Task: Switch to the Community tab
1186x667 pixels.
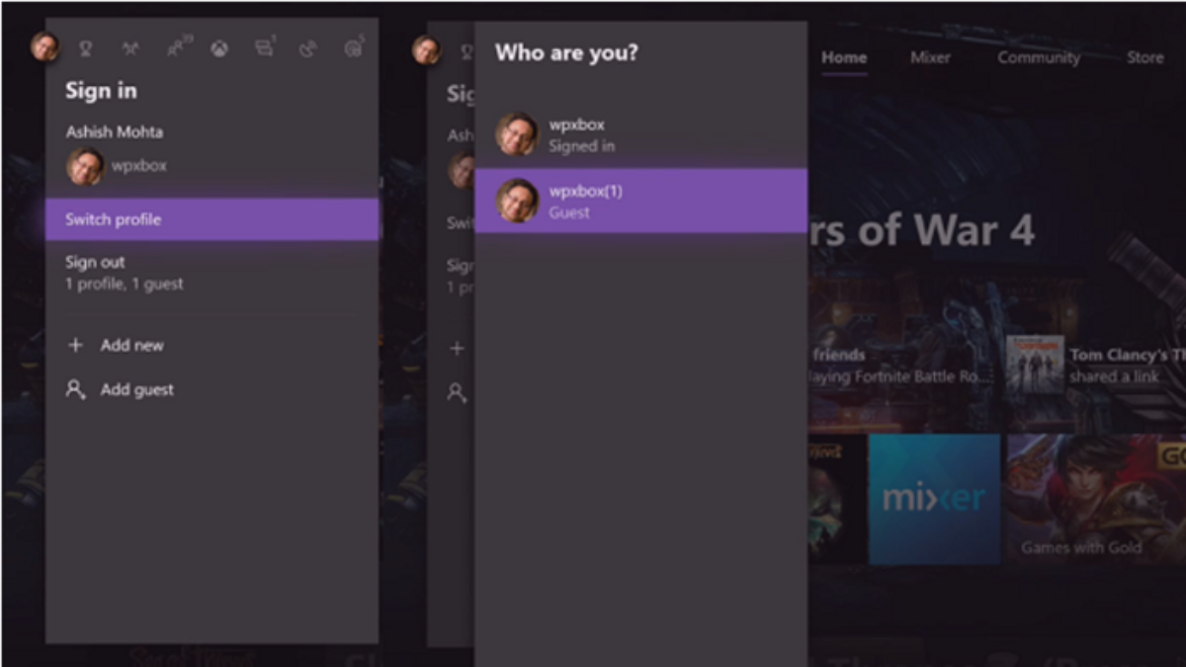Action: pos(1039,57)
